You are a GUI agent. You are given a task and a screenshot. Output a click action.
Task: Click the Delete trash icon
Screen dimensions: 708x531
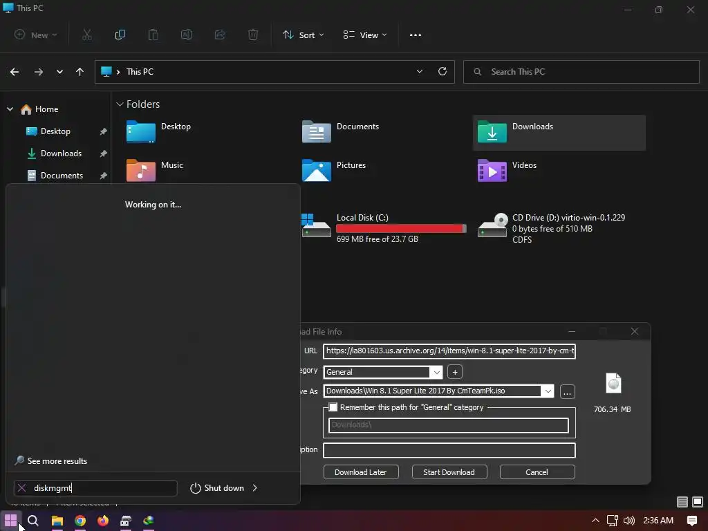(x=253, y=35)
